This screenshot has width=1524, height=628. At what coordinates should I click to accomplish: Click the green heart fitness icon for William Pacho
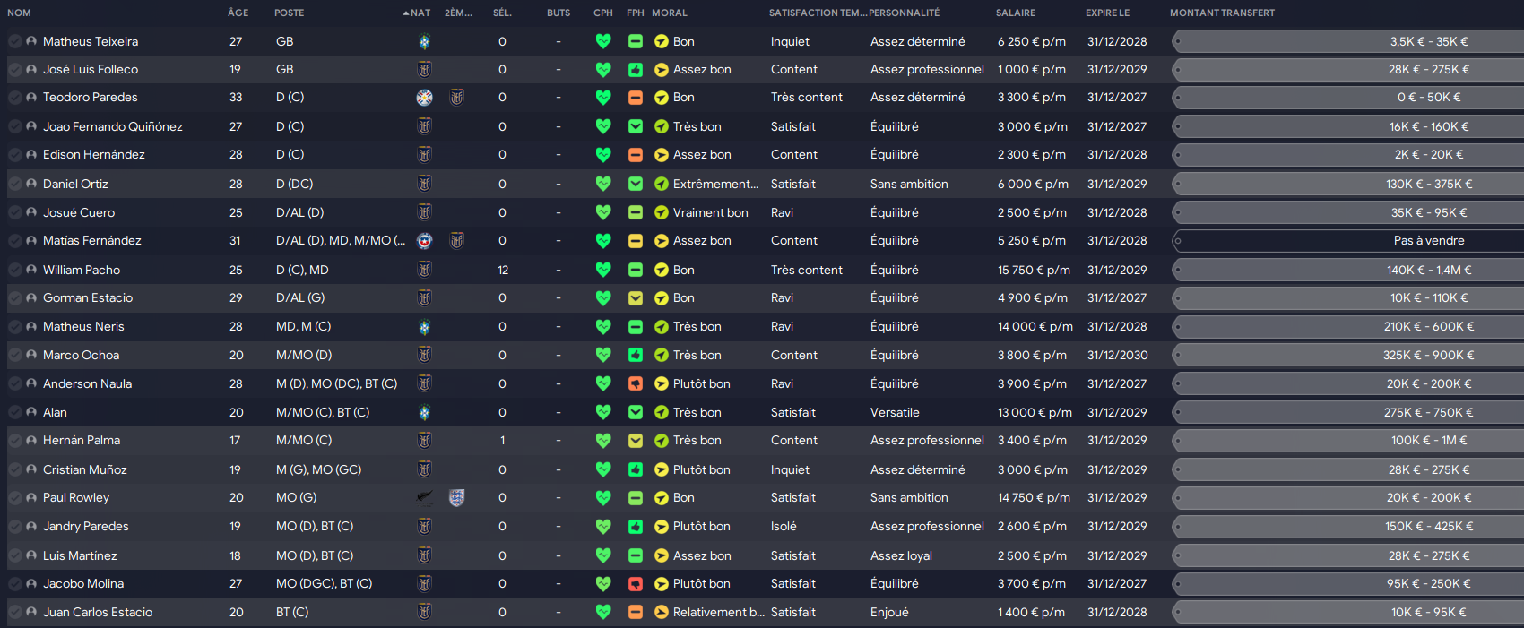603,270
